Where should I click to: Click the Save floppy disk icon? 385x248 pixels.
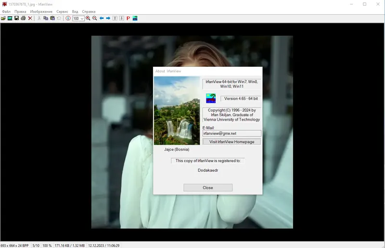tap(16, 18)
